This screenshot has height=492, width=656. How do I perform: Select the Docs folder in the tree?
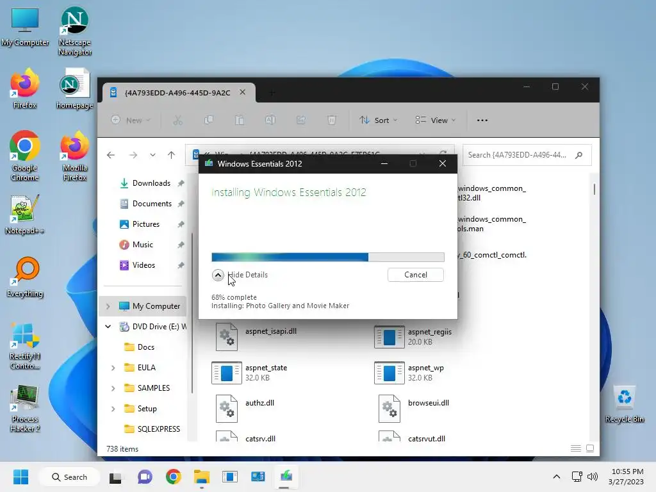145,347
